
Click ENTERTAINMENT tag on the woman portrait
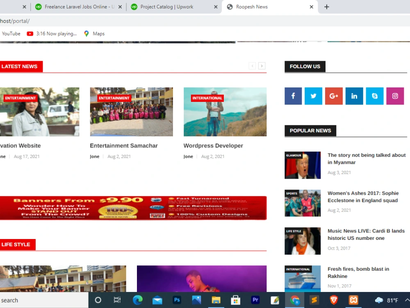point(20,98)
